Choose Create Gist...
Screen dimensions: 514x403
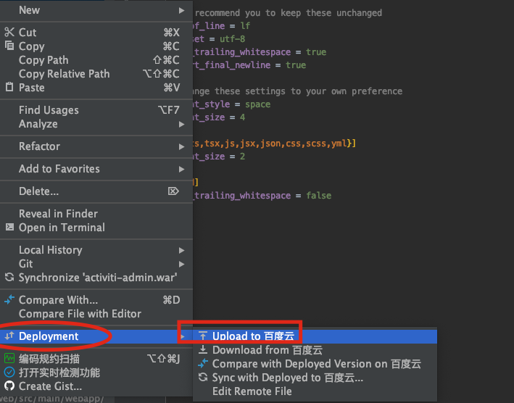pos(96,386)
